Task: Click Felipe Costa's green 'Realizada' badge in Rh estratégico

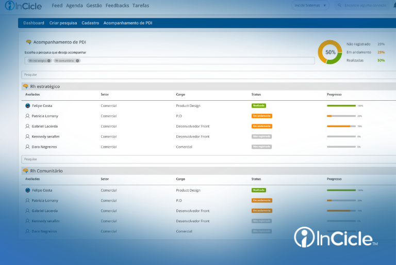Action: [x=258, y=105]
